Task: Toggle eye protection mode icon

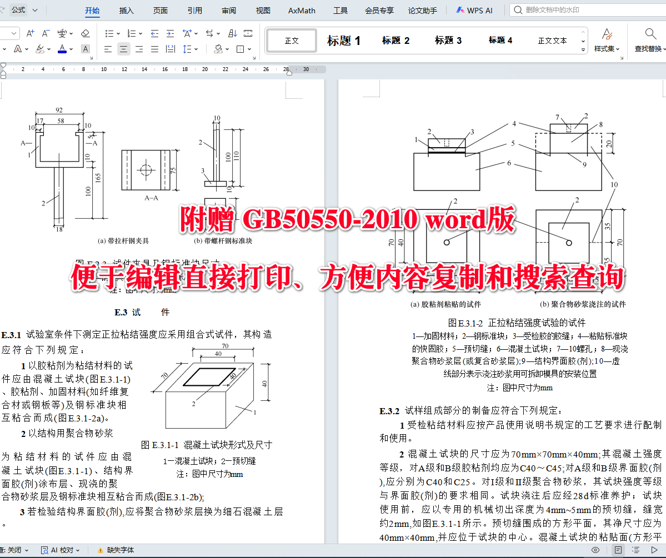Action: (595, 550)
